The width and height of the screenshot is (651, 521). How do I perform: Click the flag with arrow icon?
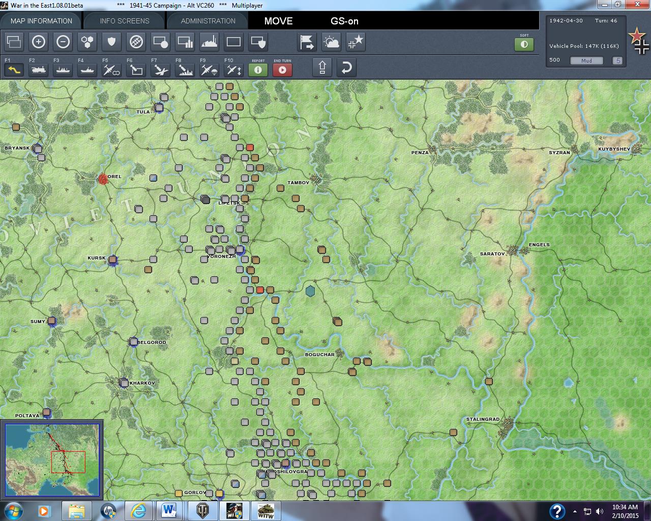point(307,42)
